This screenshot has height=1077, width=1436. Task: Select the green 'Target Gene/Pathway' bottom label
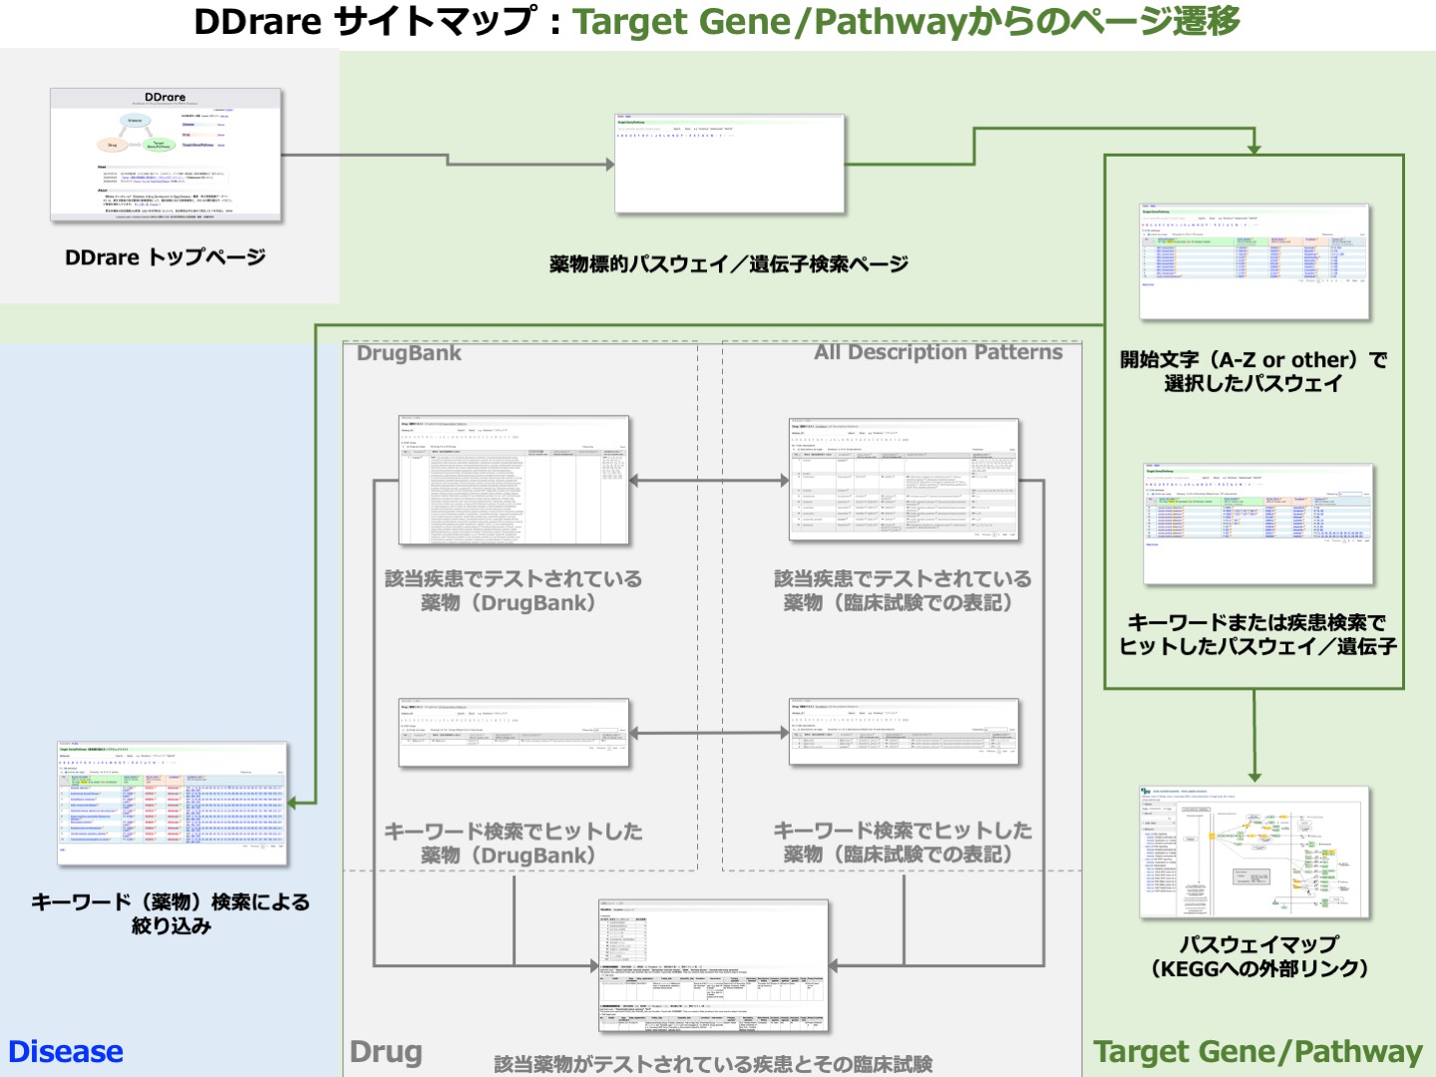[x=1257, y=1051]
